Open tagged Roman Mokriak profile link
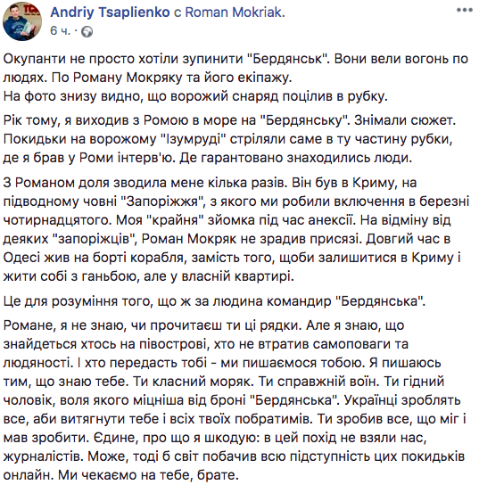The image size is (479, 485). click(x=235, y=12)
